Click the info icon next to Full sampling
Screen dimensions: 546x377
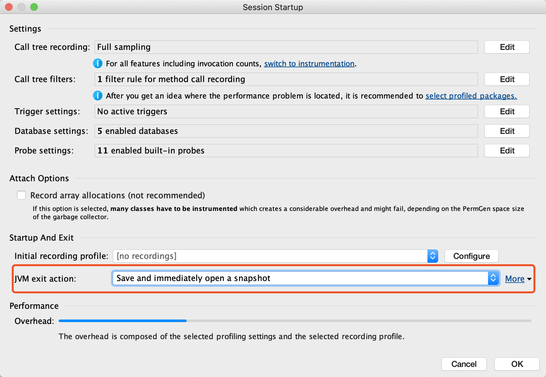pyautogui.click(x=98, y=63)
